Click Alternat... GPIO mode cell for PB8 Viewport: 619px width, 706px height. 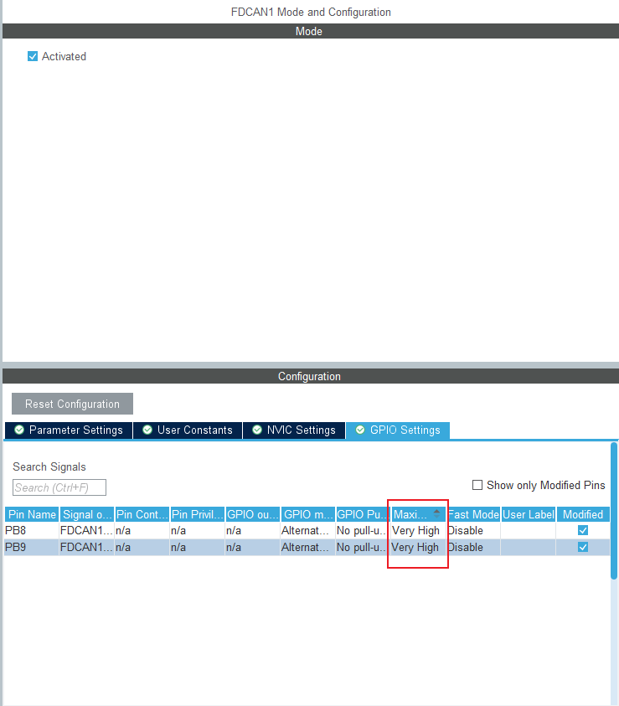pyautogui.click(x=308, y=530)
